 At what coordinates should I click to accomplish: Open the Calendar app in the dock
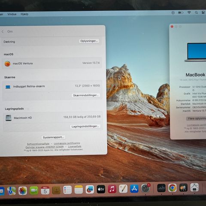(x=45, y=190)
